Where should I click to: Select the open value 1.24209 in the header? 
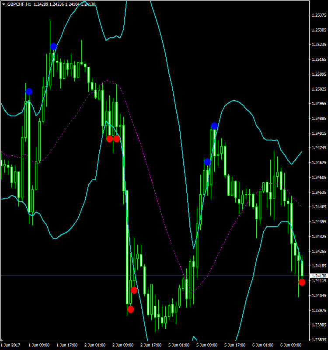(x=41, y=4)
